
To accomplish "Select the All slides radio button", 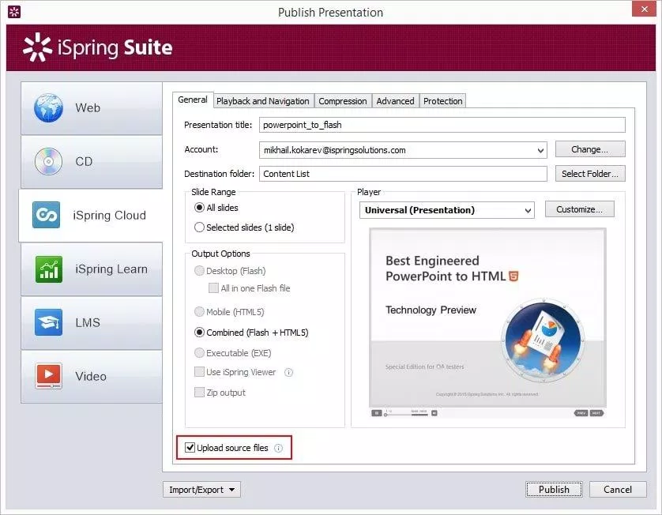I will click(x=200, y=208).
